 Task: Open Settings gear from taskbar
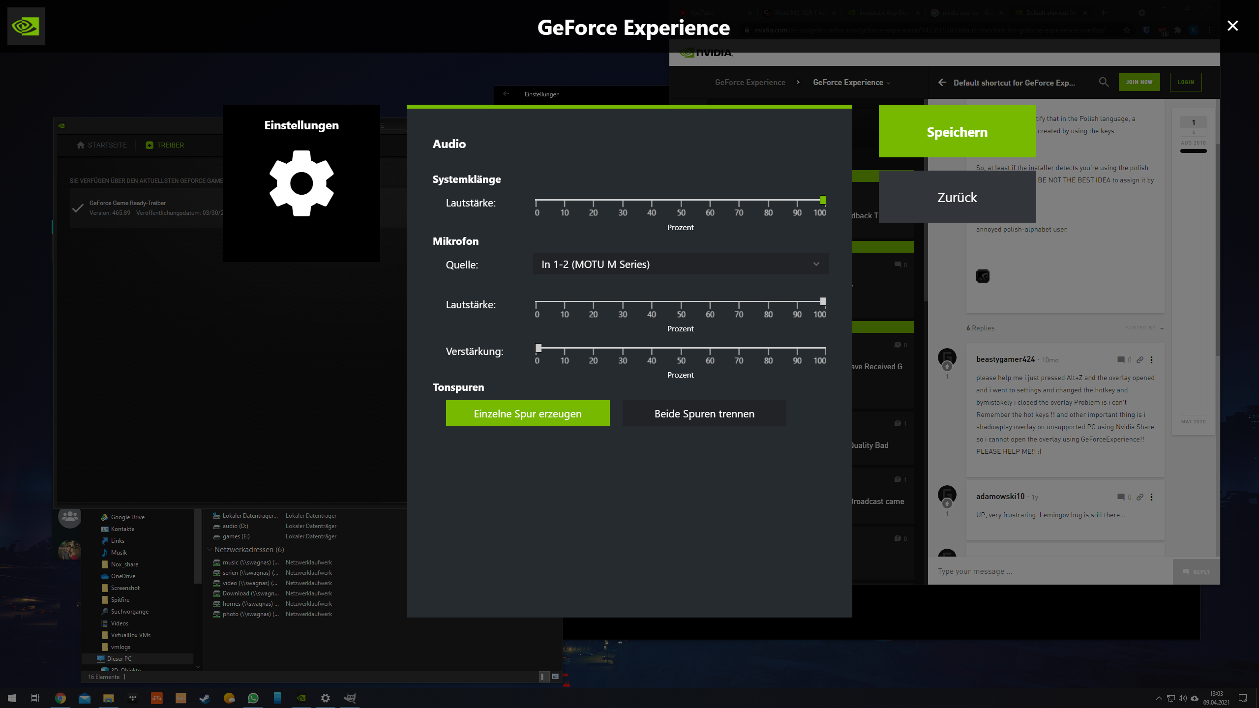coord(325,698)
